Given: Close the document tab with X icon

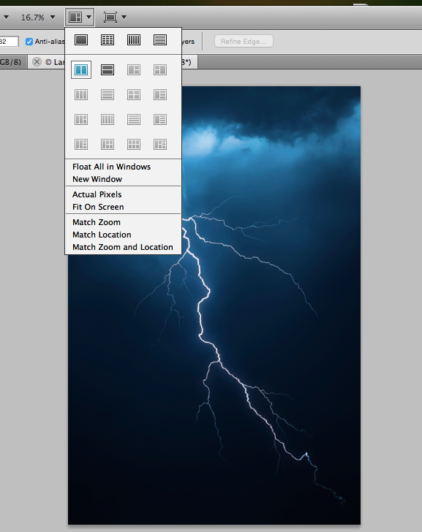Looking at the screenshot, I should pos(37,61).
